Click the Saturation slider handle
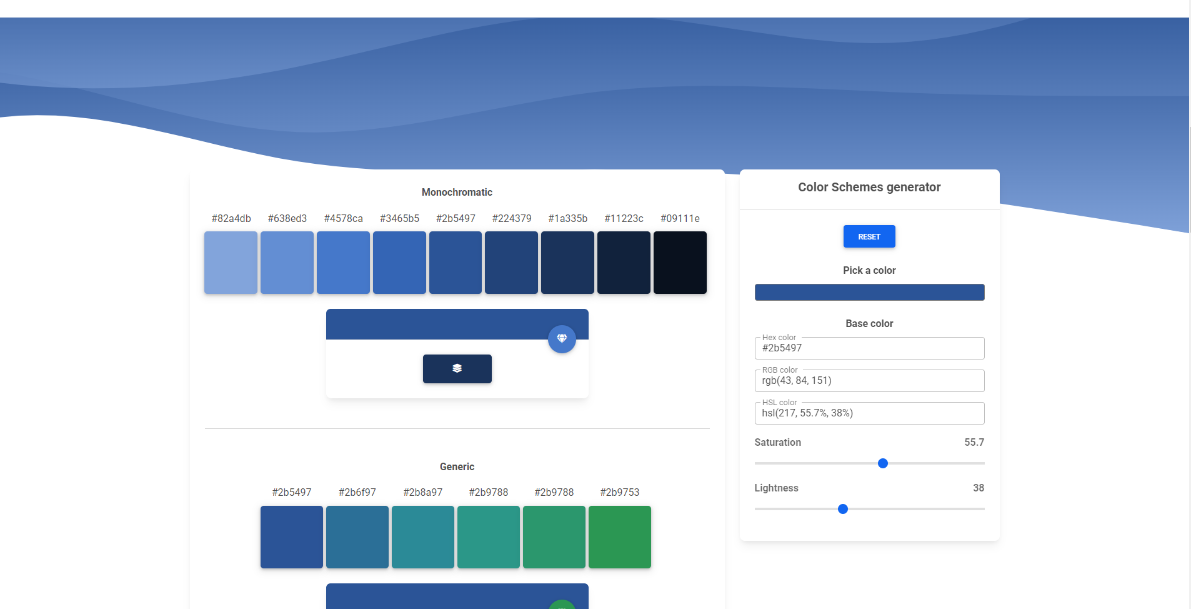Viewport: 1191px width, 609px height. pyautogui.click(x=882, y=463)
